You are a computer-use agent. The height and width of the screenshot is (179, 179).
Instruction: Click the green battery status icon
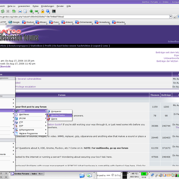pos(145,174)
